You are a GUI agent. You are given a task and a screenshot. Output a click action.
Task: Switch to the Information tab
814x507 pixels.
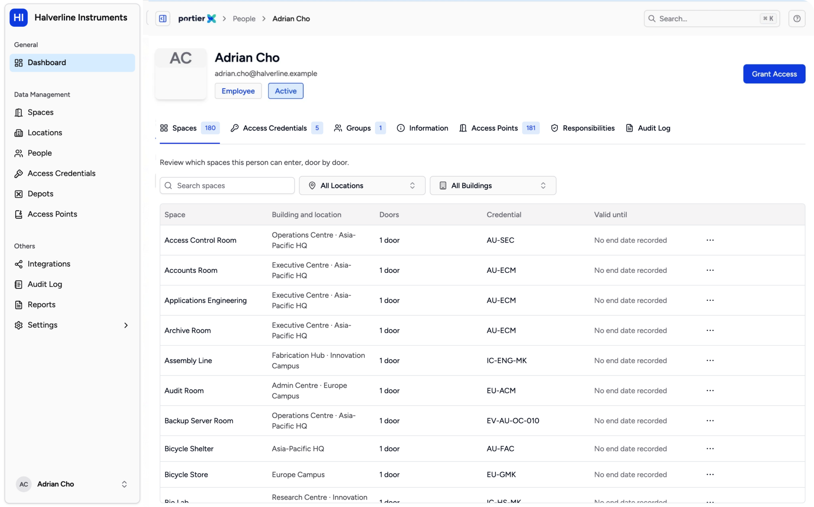coord(422,128)
